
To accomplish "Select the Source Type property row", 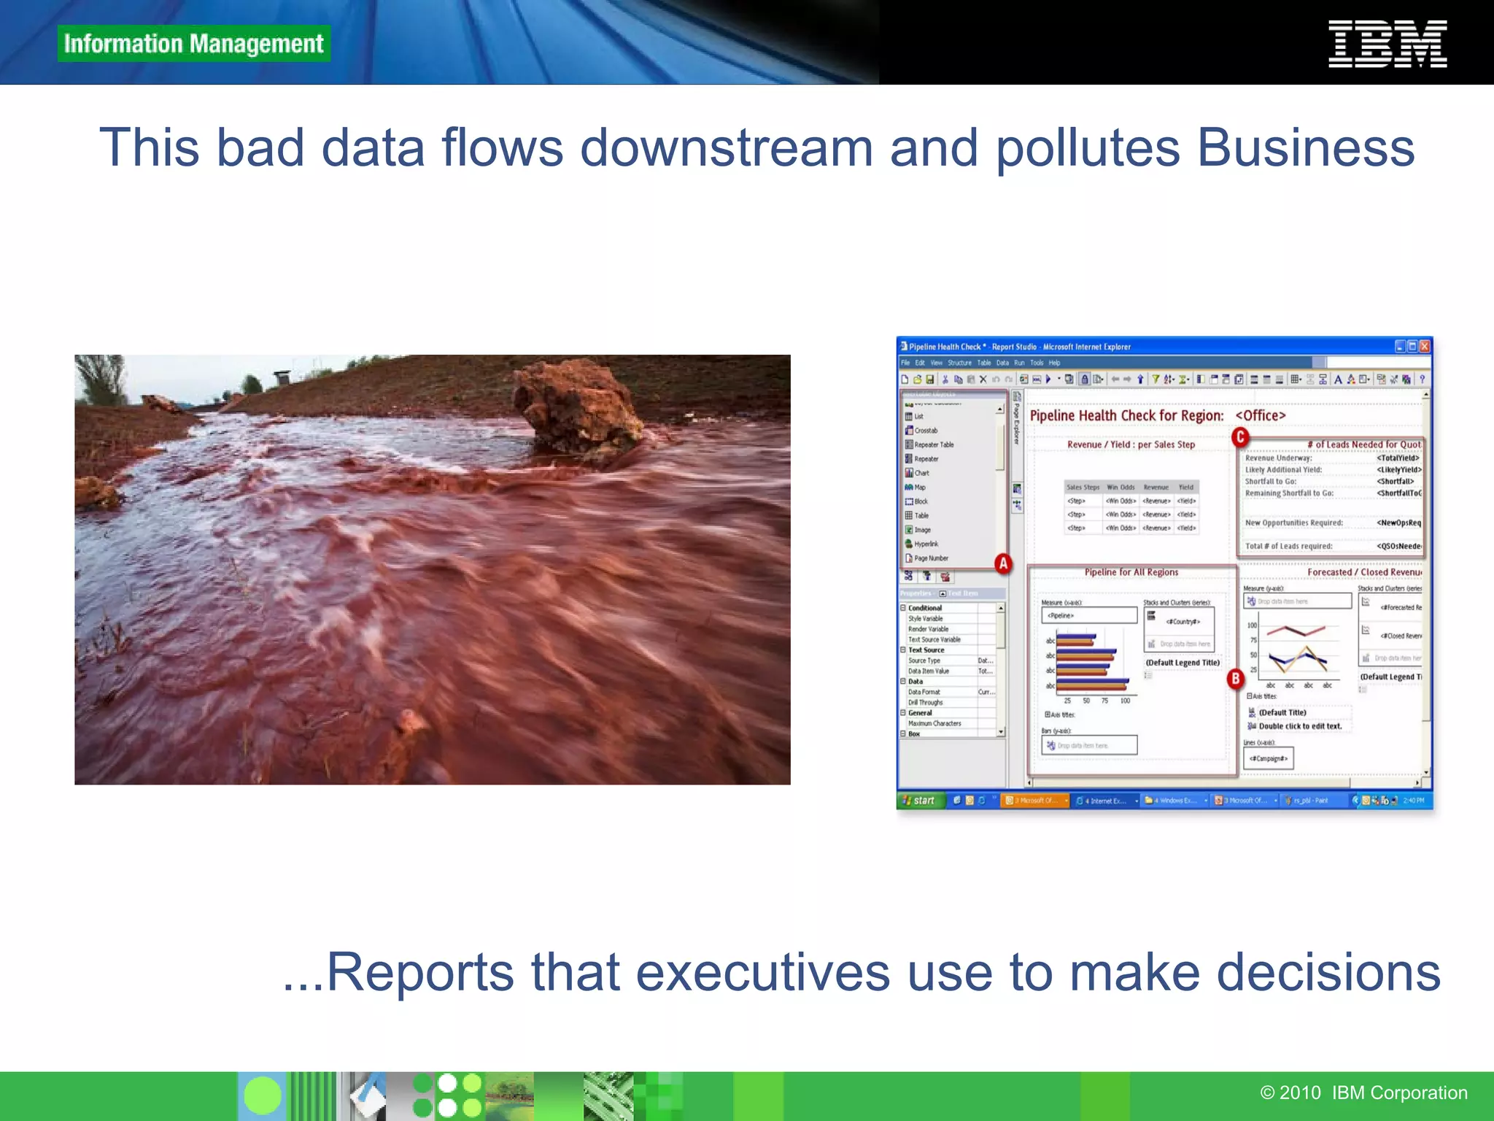I will 950,660.
